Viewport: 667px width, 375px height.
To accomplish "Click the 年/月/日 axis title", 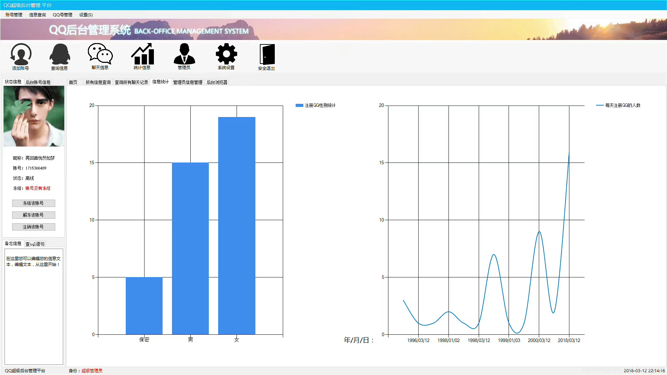I will coord(359,340).
